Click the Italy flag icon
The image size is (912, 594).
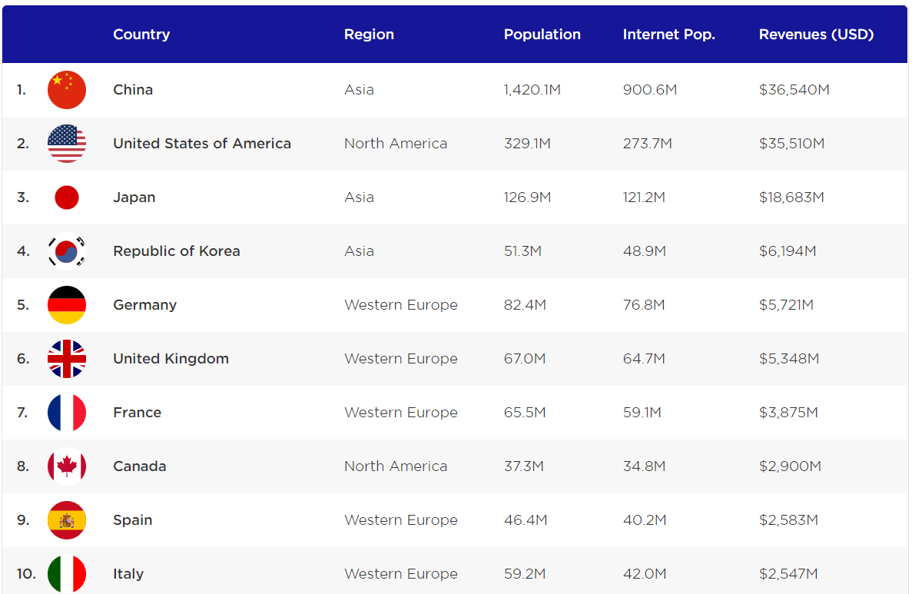click(x=67, y=574)
